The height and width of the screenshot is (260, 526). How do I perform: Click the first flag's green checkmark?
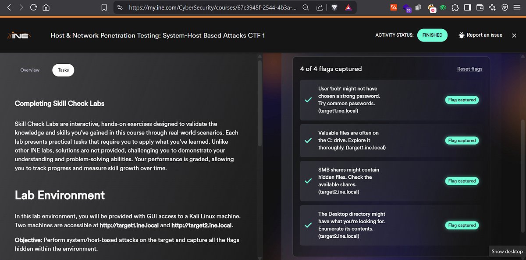point(308,100)
